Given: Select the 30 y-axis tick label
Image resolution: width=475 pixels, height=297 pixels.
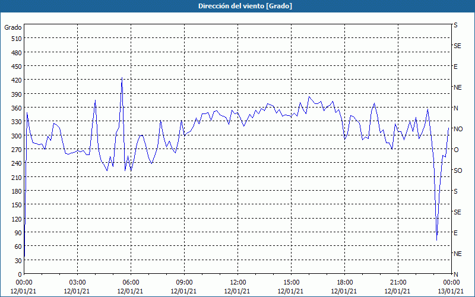Looking at the screenshot, I should point(18,261).
